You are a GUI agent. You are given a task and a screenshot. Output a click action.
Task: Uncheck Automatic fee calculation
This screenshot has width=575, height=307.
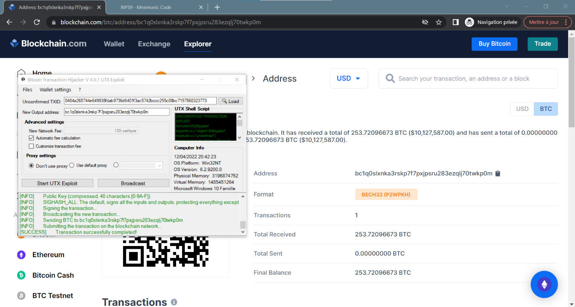click(x=32, y=138)
